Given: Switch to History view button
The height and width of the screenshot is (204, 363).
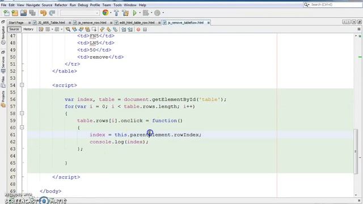Looking at the screenshot, I should tap(28, 29).
